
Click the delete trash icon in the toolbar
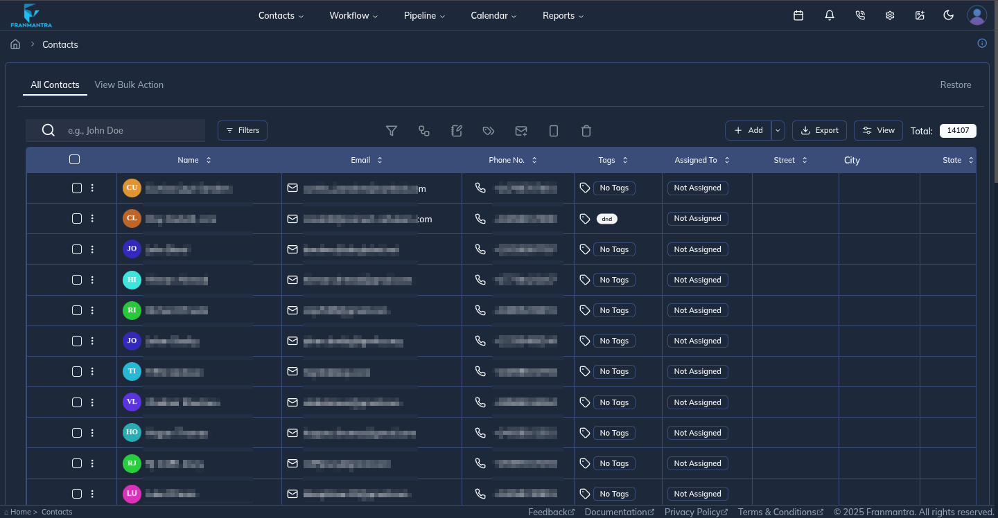coord(586,130)
